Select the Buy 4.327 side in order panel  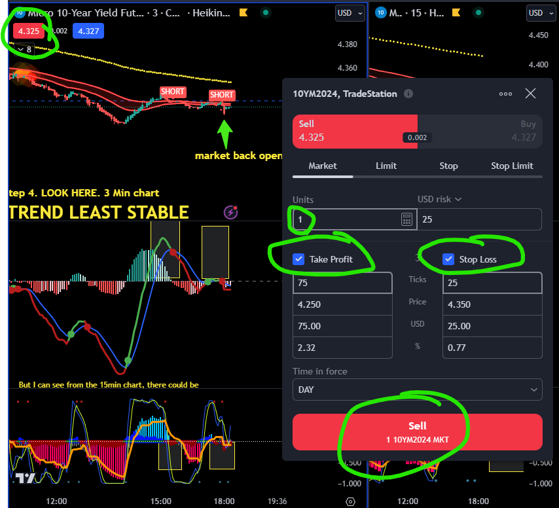pyautogui.click(x=480, y=132)
